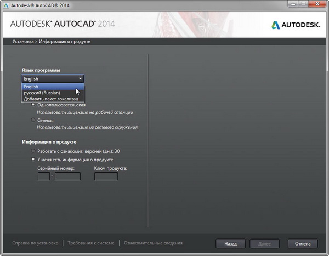The image size is (329, 256).
Task: Open the Справка по установке link
Action: click(x=35, y=243)
